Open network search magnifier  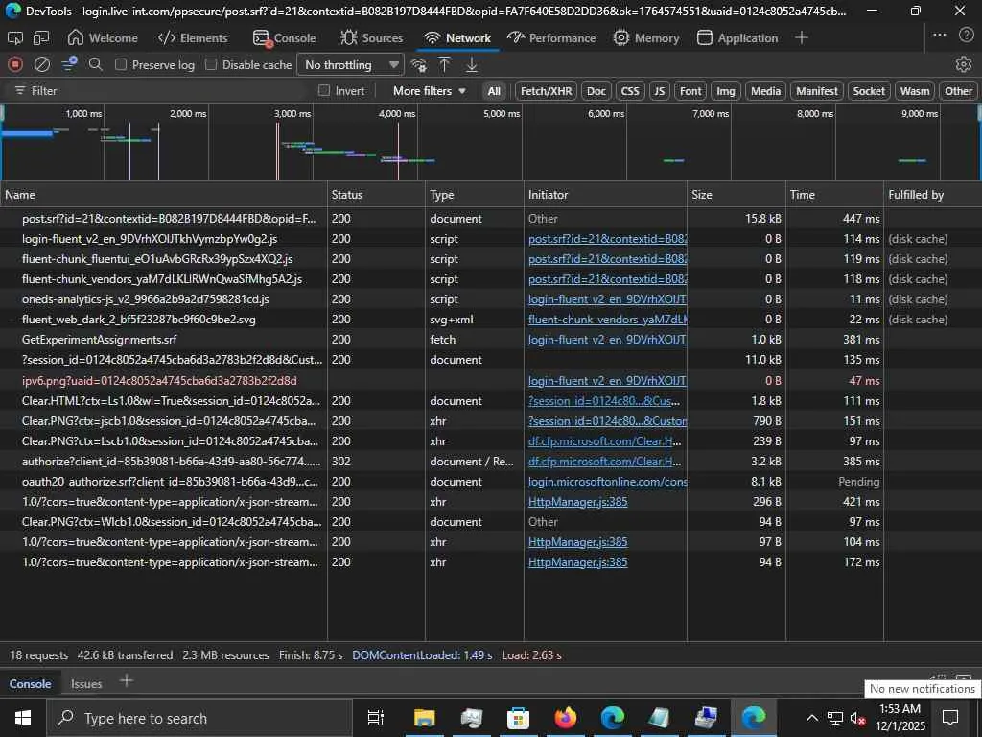pyautogui.click(x=95, y=64)
